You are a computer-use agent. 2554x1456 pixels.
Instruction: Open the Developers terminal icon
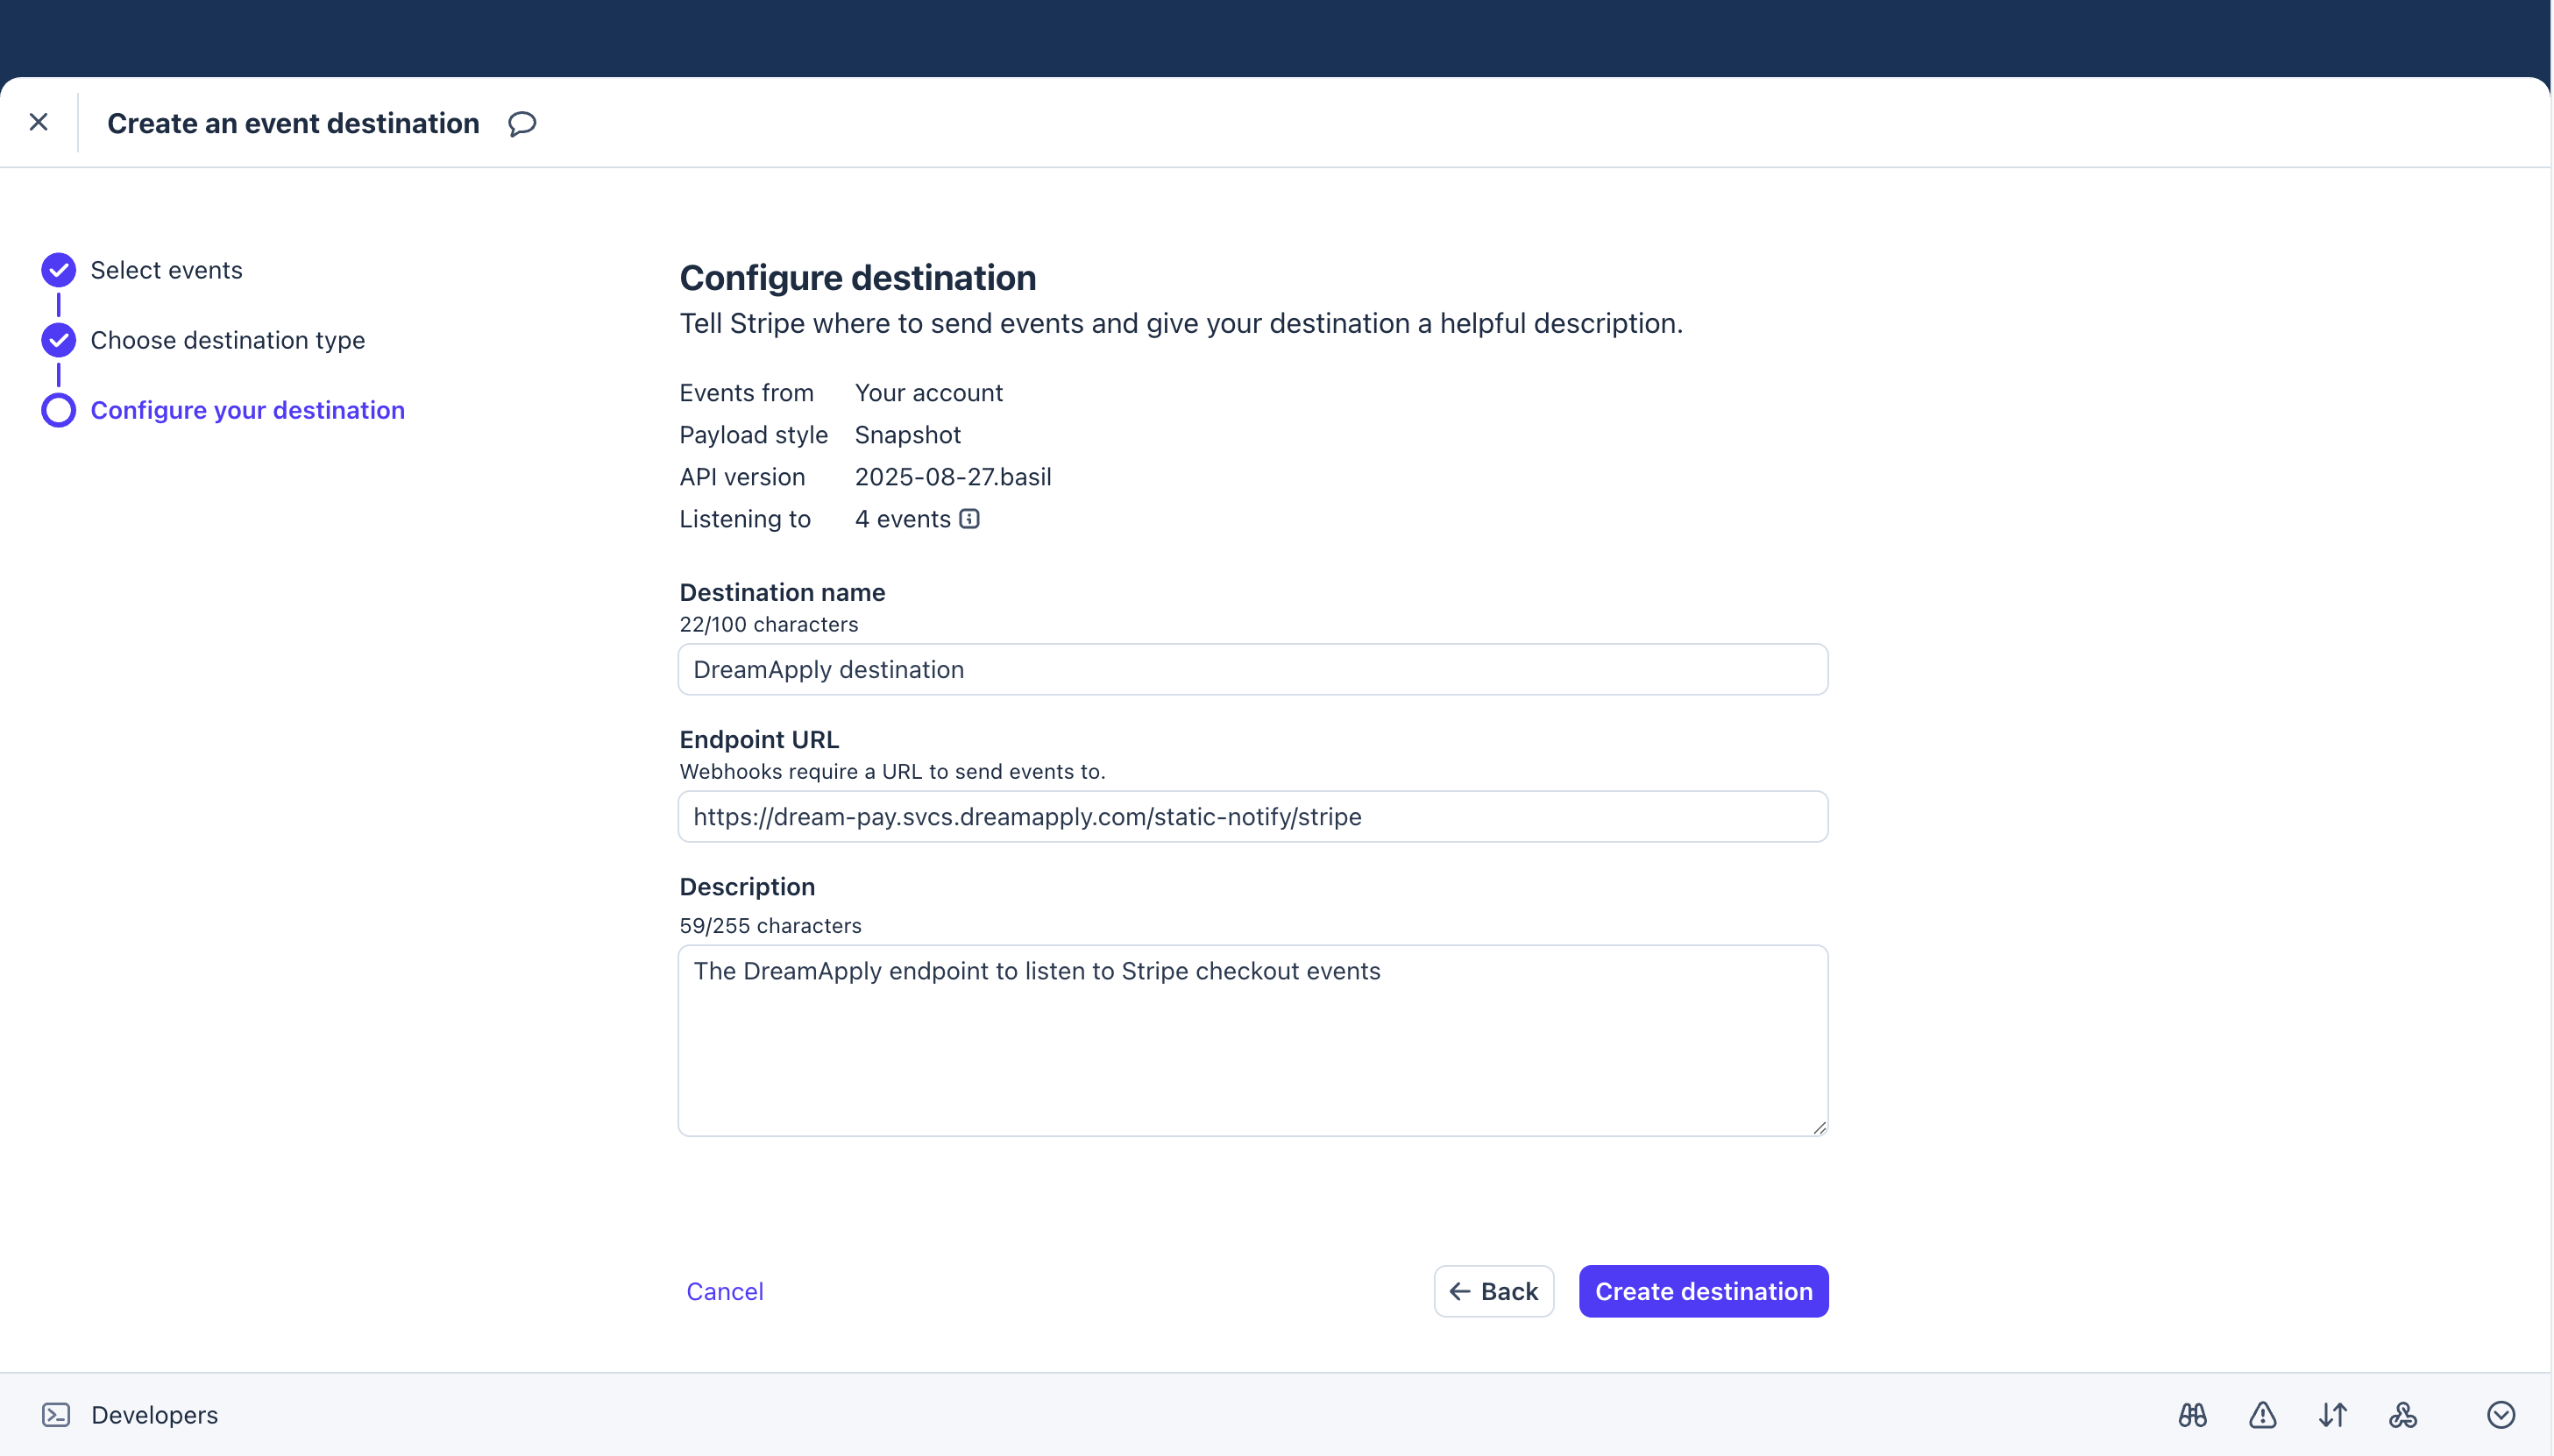(x=56, y=1415)
